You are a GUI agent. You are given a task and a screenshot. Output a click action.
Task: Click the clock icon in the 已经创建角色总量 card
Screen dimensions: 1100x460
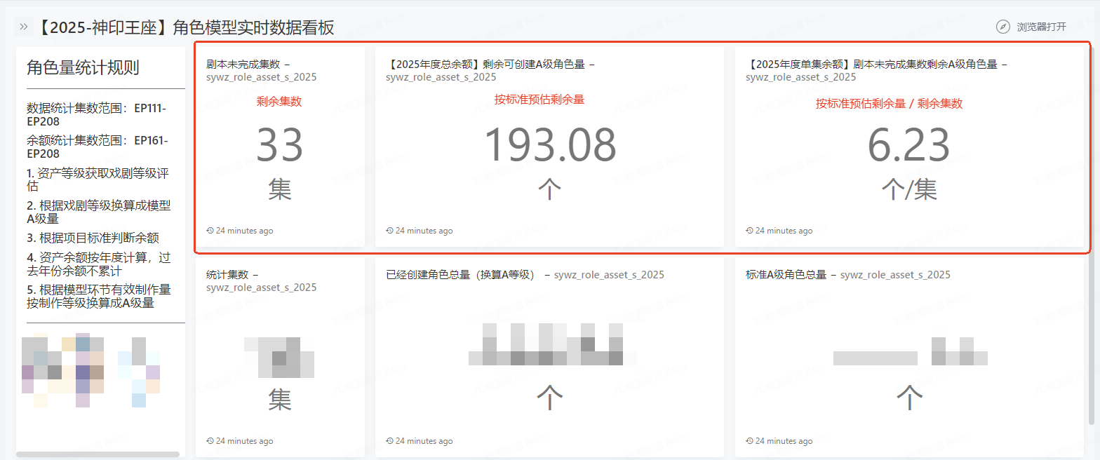click(389, 441)
